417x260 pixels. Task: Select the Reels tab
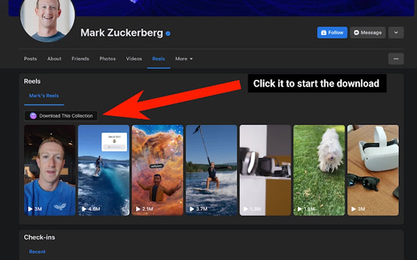click(x=159, y=59)
